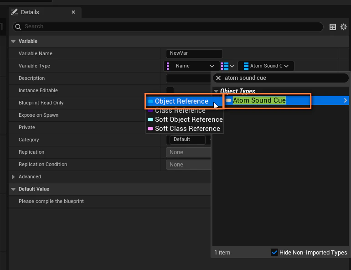Click the Description property label
Screen dimensions: 351x270
click(x=31, y=78)
